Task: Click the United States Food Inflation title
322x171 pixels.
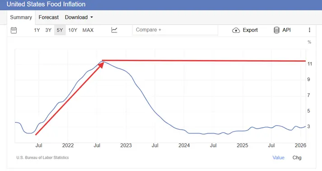Action: click(46, 4)
